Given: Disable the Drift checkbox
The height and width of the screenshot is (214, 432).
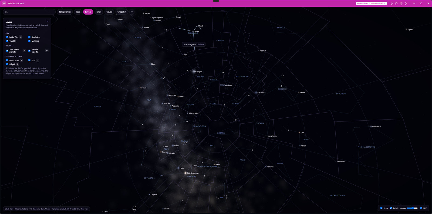Looking at the screenshot, I should (421, 208).
